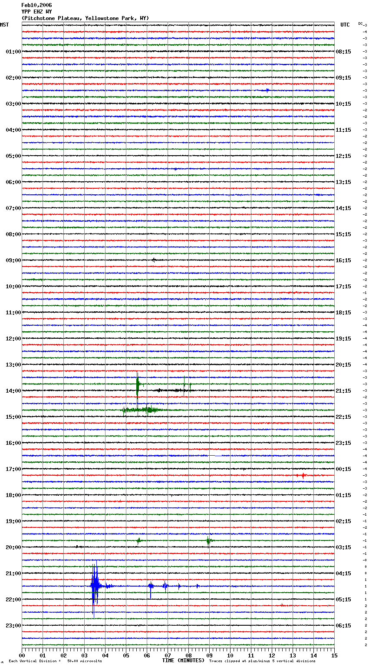Click the 19:15 UTC time label

[x=343, y=339]
